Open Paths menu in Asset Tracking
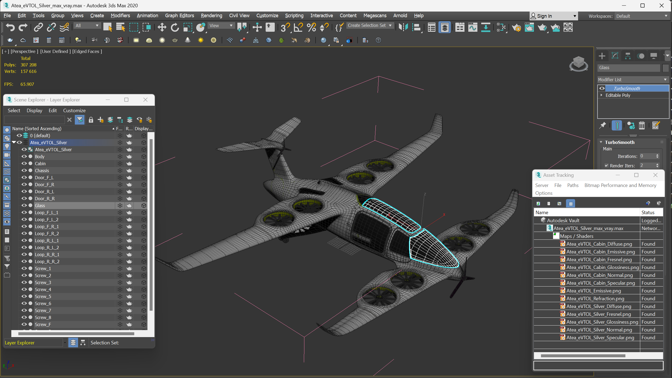672x378 pixels. click(573, 185)
